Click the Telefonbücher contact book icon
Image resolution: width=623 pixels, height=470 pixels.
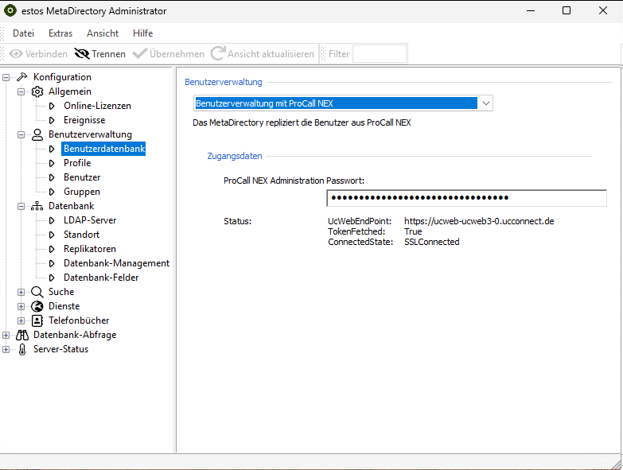pos(37,320)
